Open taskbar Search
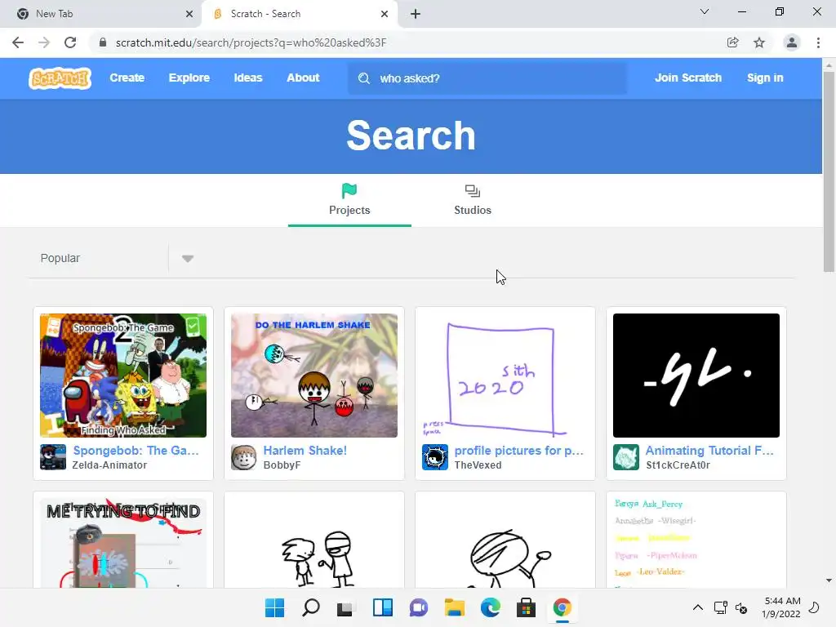This screenshot has height=627, width=836. point(311,607)
